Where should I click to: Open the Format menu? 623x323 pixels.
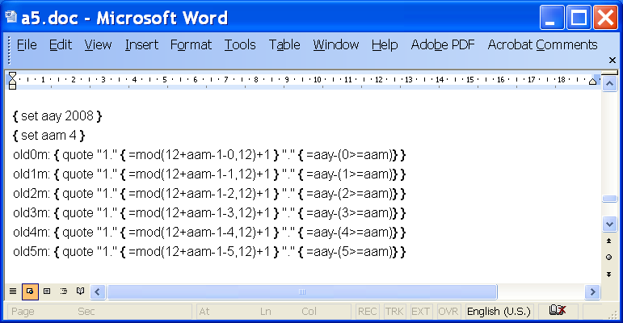[x=191, y=45]
